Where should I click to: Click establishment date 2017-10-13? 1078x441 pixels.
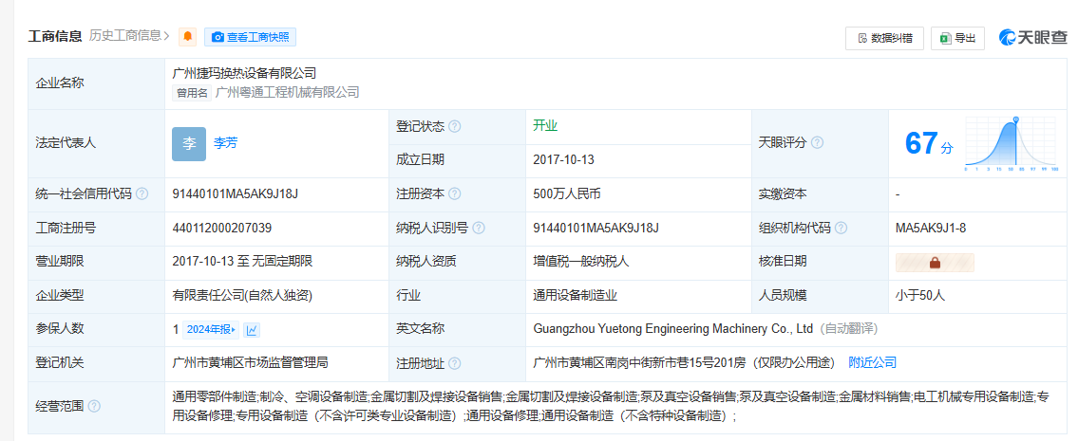(564, 160)
